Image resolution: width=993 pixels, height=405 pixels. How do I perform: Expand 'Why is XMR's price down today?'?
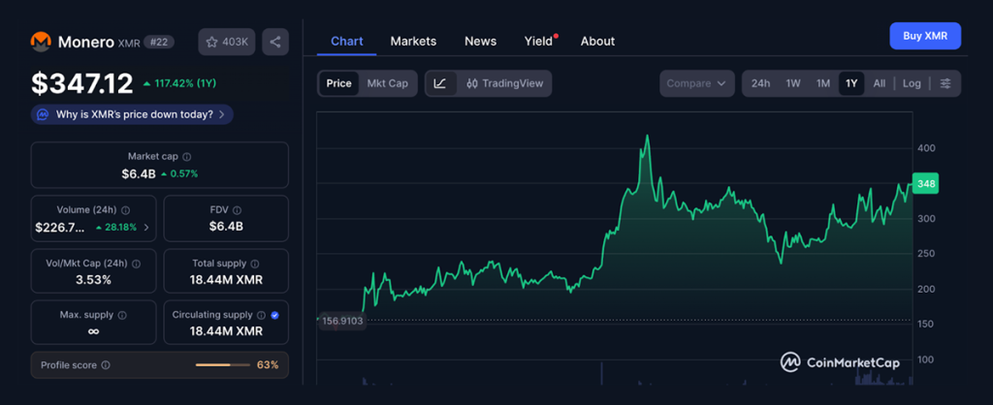132,114
